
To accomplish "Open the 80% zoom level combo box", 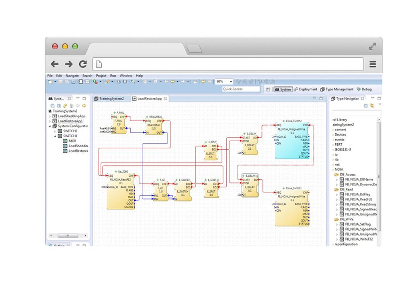I will [x=224, y=81].
